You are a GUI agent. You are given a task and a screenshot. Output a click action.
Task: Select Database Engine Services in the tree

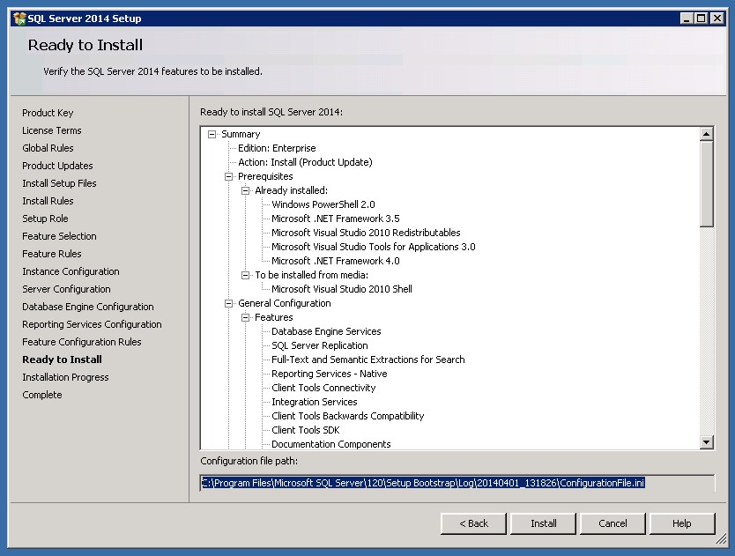click(326, 331)
